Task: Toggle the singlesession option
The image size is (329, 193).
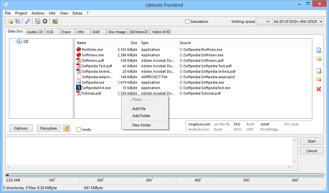Action: (199, 124)
